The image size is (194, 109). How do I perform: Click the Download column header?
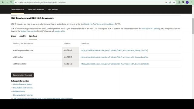pyautogui.click(x=85, y=44)
